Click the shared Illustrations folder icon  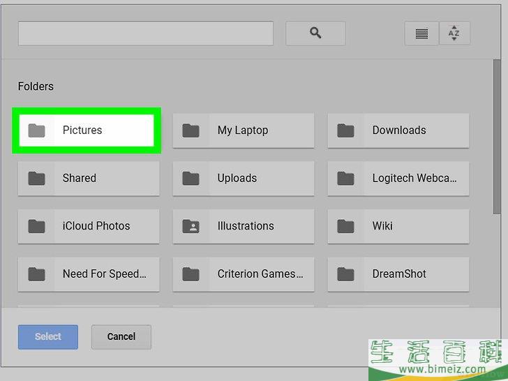(191, 226)
